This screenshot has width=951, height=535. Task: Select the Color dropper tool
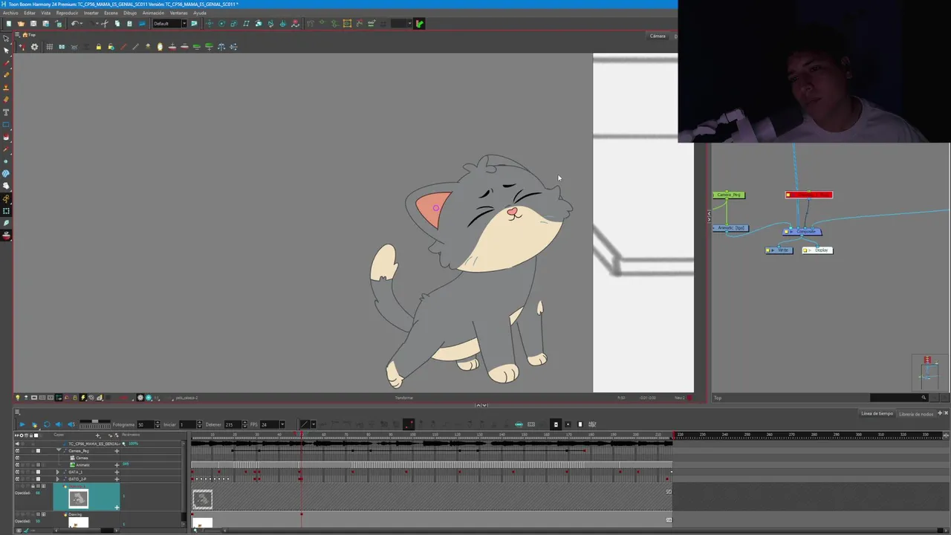(6, 149)
